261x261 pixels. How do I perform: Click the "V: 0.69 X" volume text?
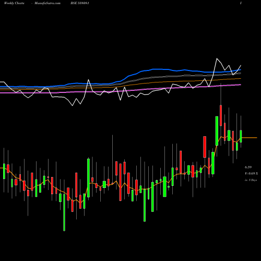tap(251, 174)
